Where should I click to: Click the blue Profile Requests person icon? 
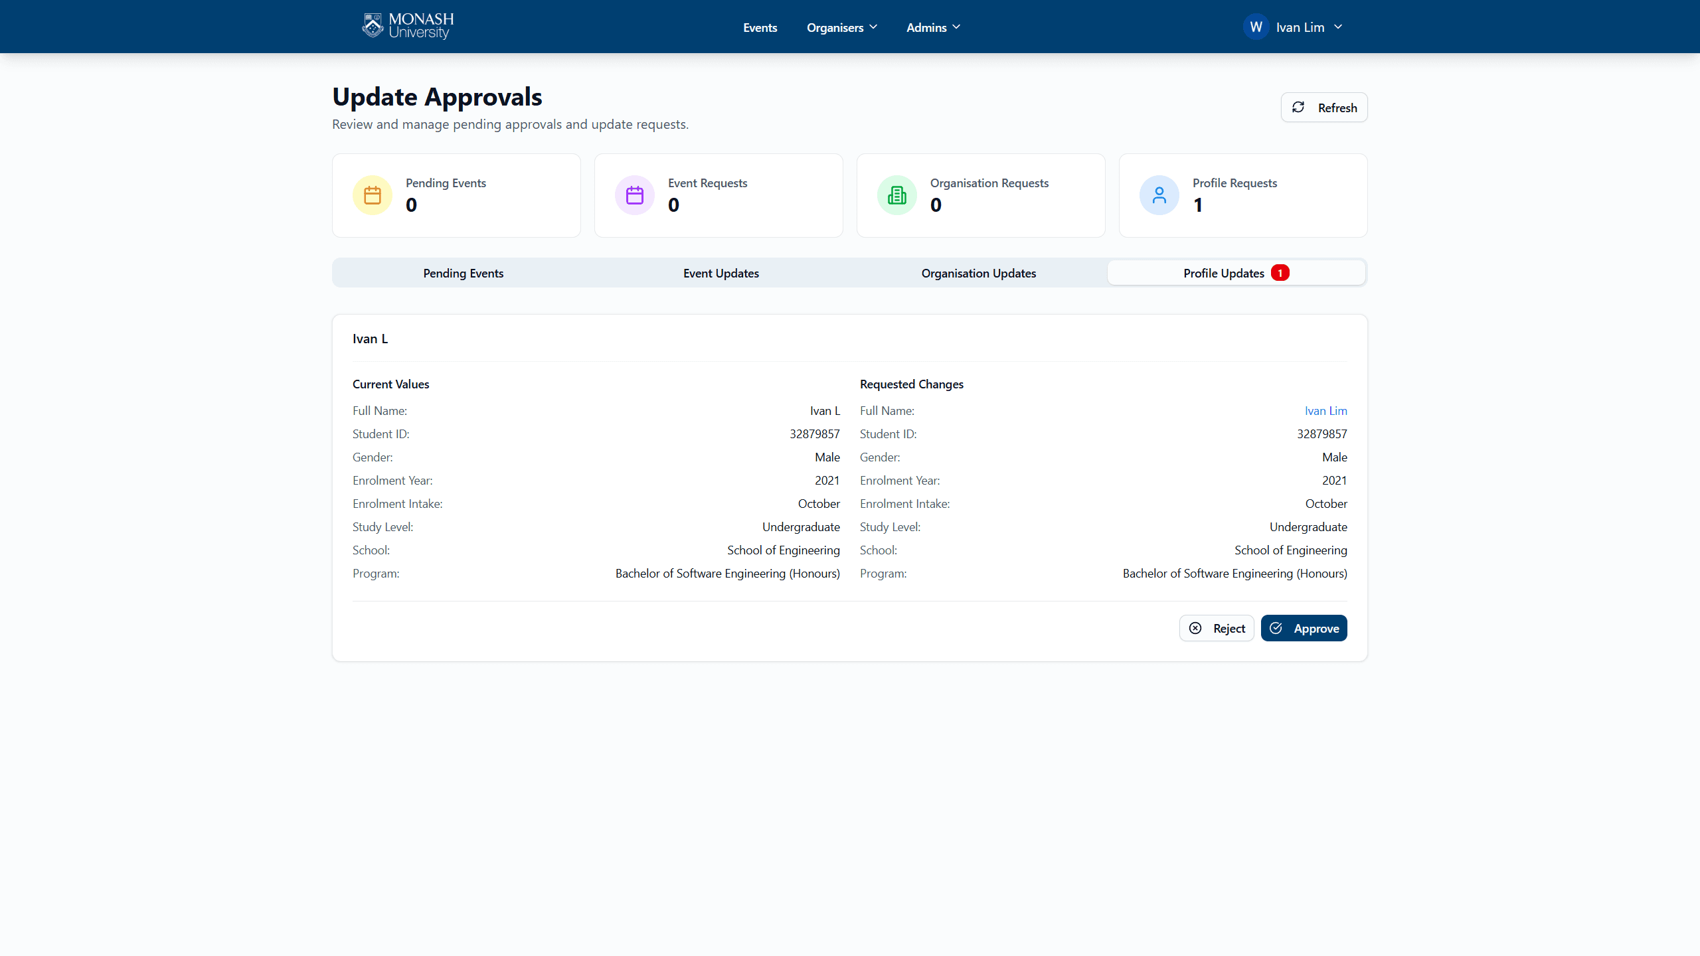click(1159, 195)
